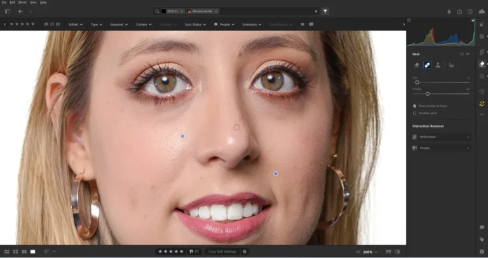This screenshot has width=488, height=258.
Task: Click the back arrow navigation icon
Action: coord(20,11)
